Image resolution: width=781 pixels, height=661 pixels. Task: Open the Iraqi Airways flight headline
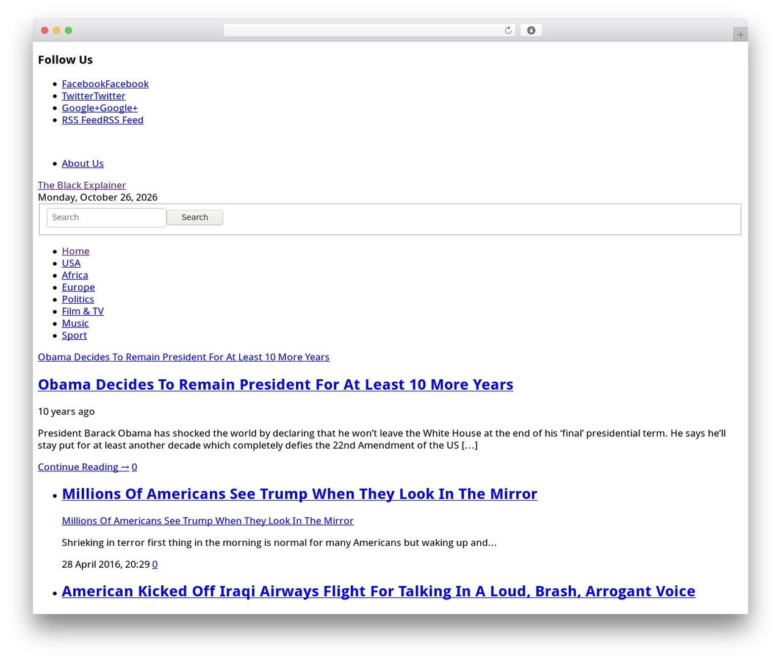378,591
